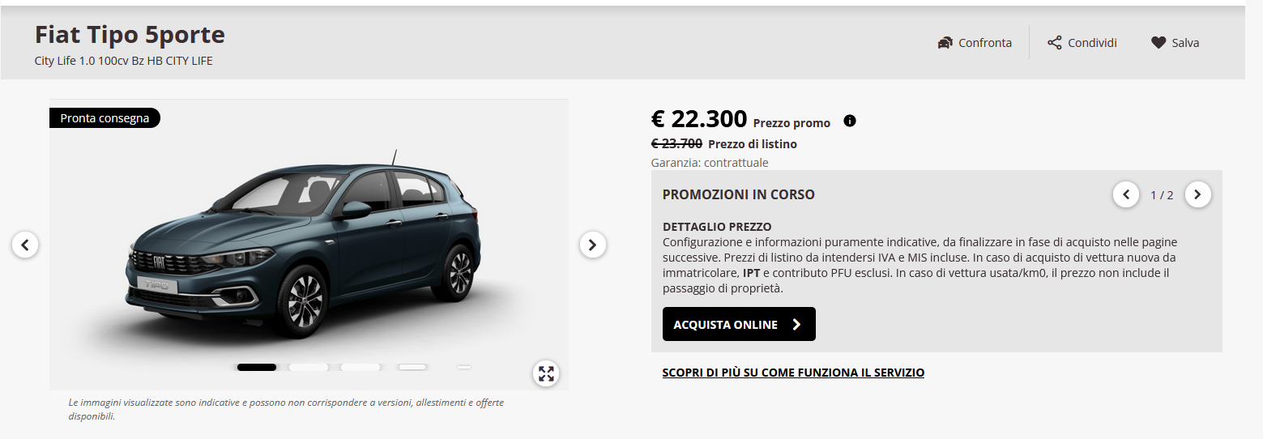Open the Prezzo promo info icon
Image resolution: width=1263 pixels, height=439 pixels.
[850, 121]
